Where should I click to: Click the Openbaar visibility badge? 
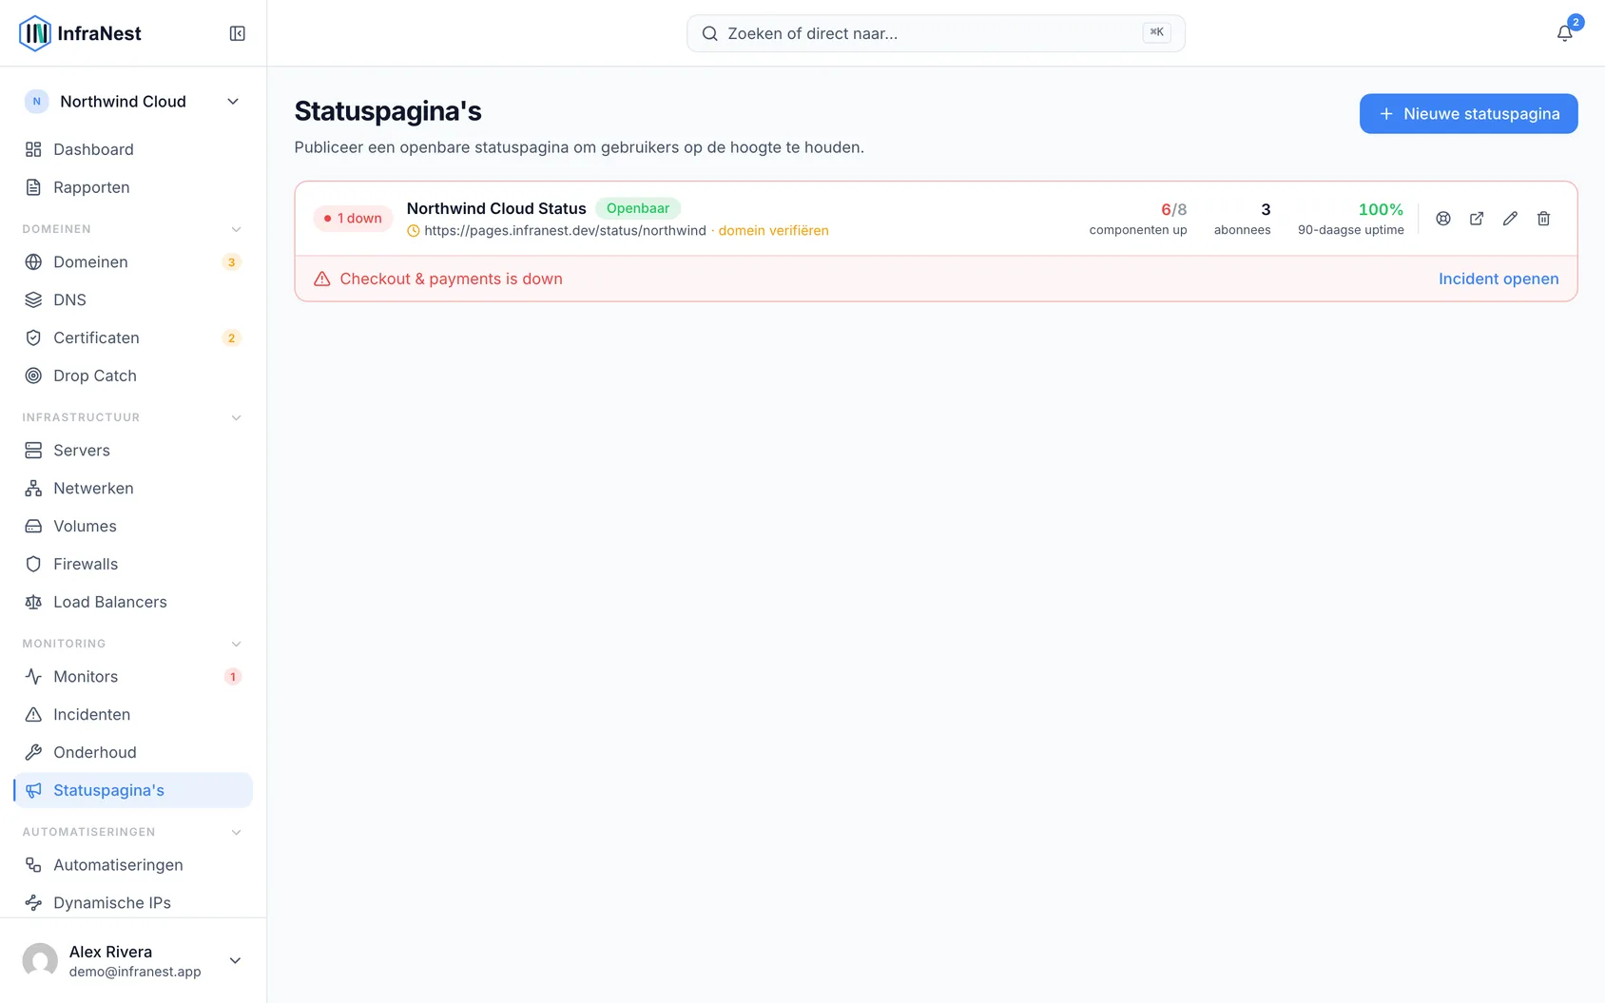pyautogui.click(x=638, y=208)
